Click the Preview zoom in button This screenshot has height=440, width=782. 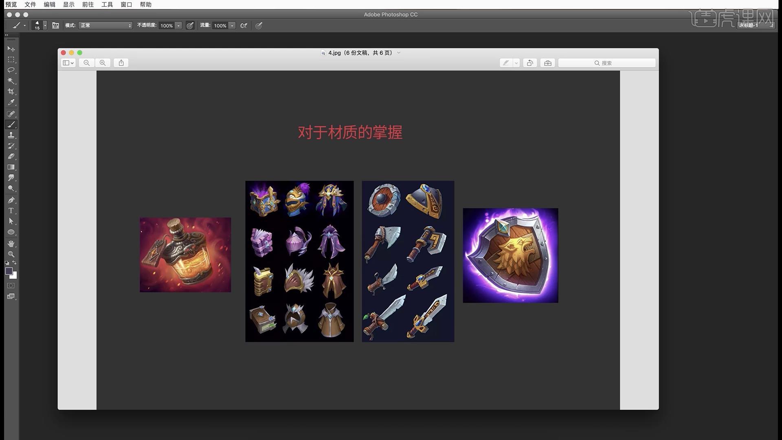pos(103,63)
